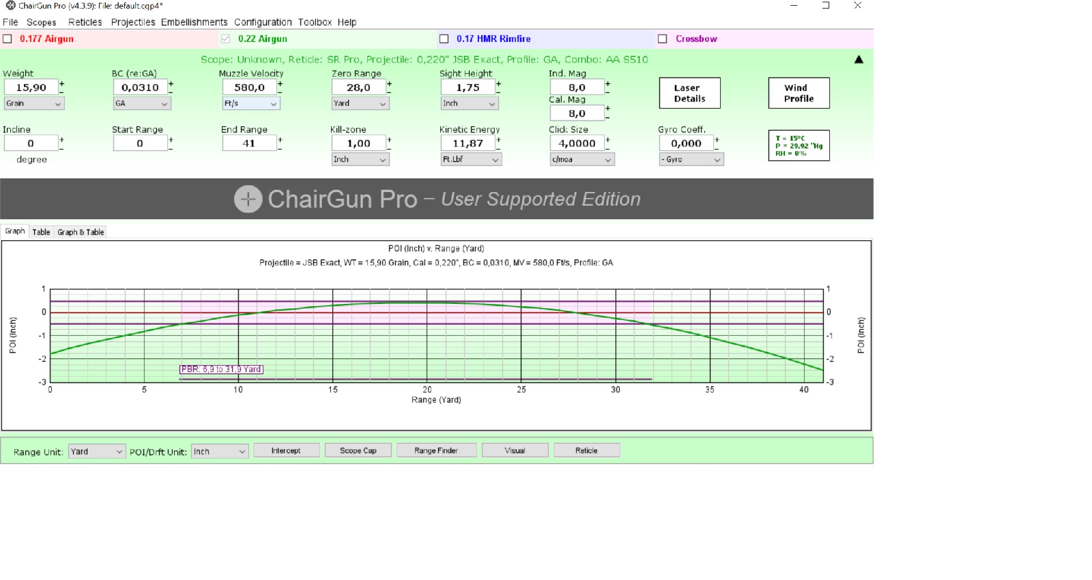Open the BC profile GA dropdown

[x=142, y=103]
